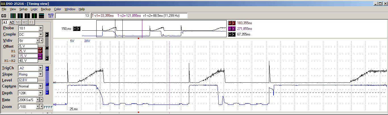Expand the Capture Normal dropdown
388x115 pixels.
[41, 86]
